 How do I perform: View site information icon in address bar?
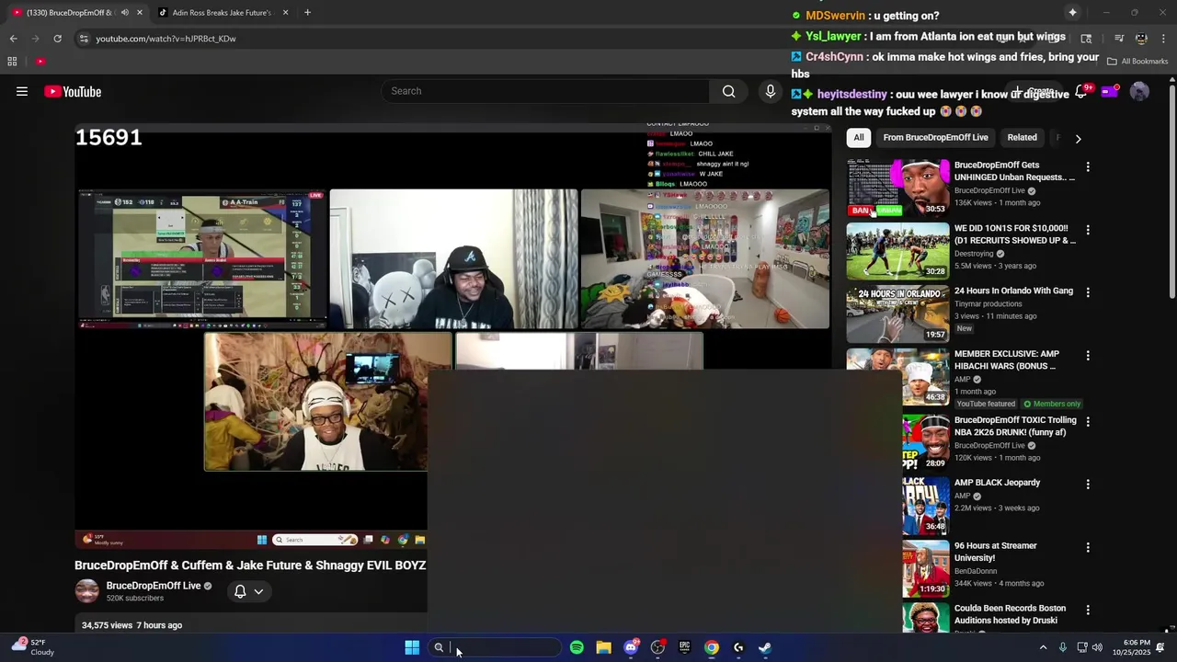coord(84,39)
